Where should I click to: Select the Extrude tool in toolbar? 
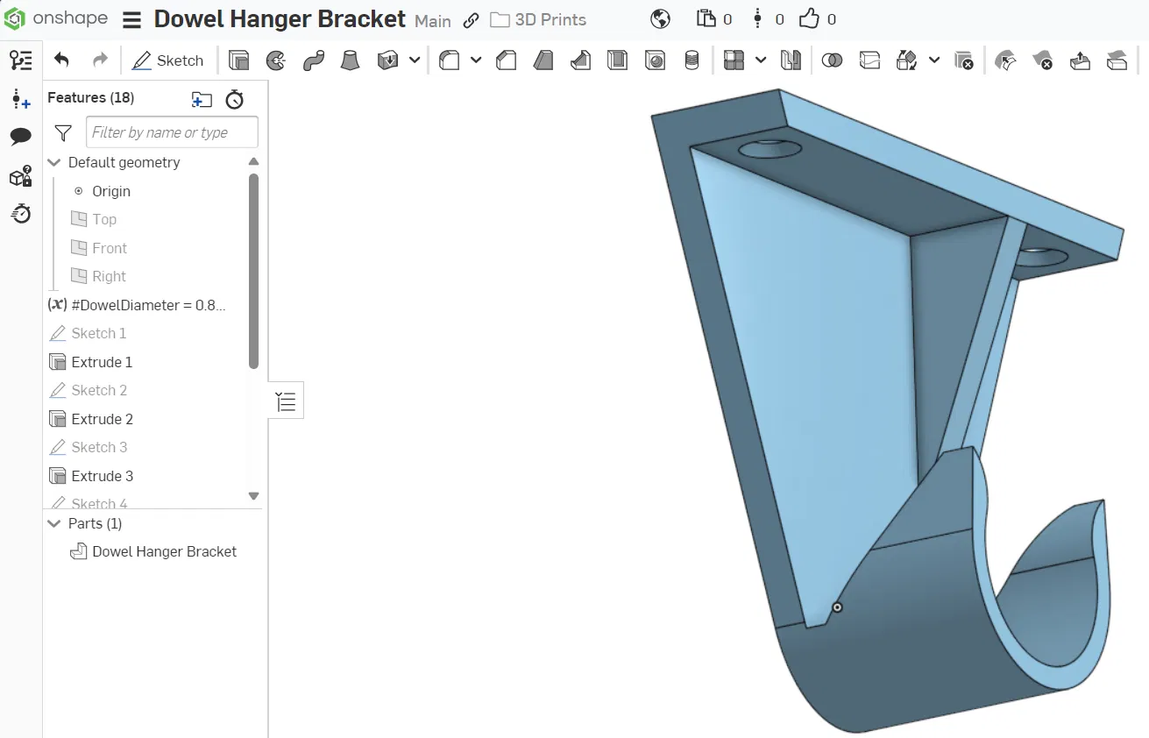click(x=238, y=60)
